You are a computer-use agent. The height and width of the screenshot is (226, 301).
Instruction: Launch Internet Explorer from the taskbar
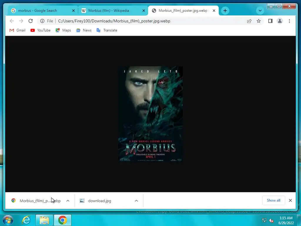pos(26,220)
